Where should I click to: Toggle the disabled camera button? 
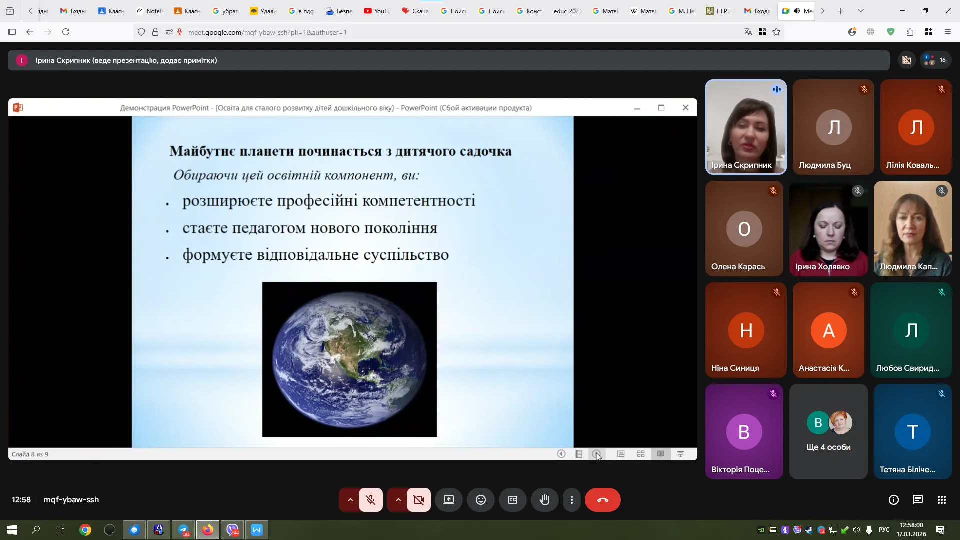418,500
